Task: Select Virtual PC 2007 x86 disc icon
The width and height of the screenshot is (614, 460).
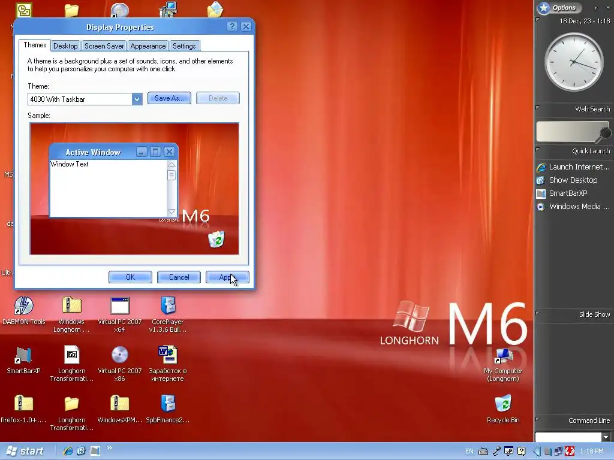Action: 119,364
